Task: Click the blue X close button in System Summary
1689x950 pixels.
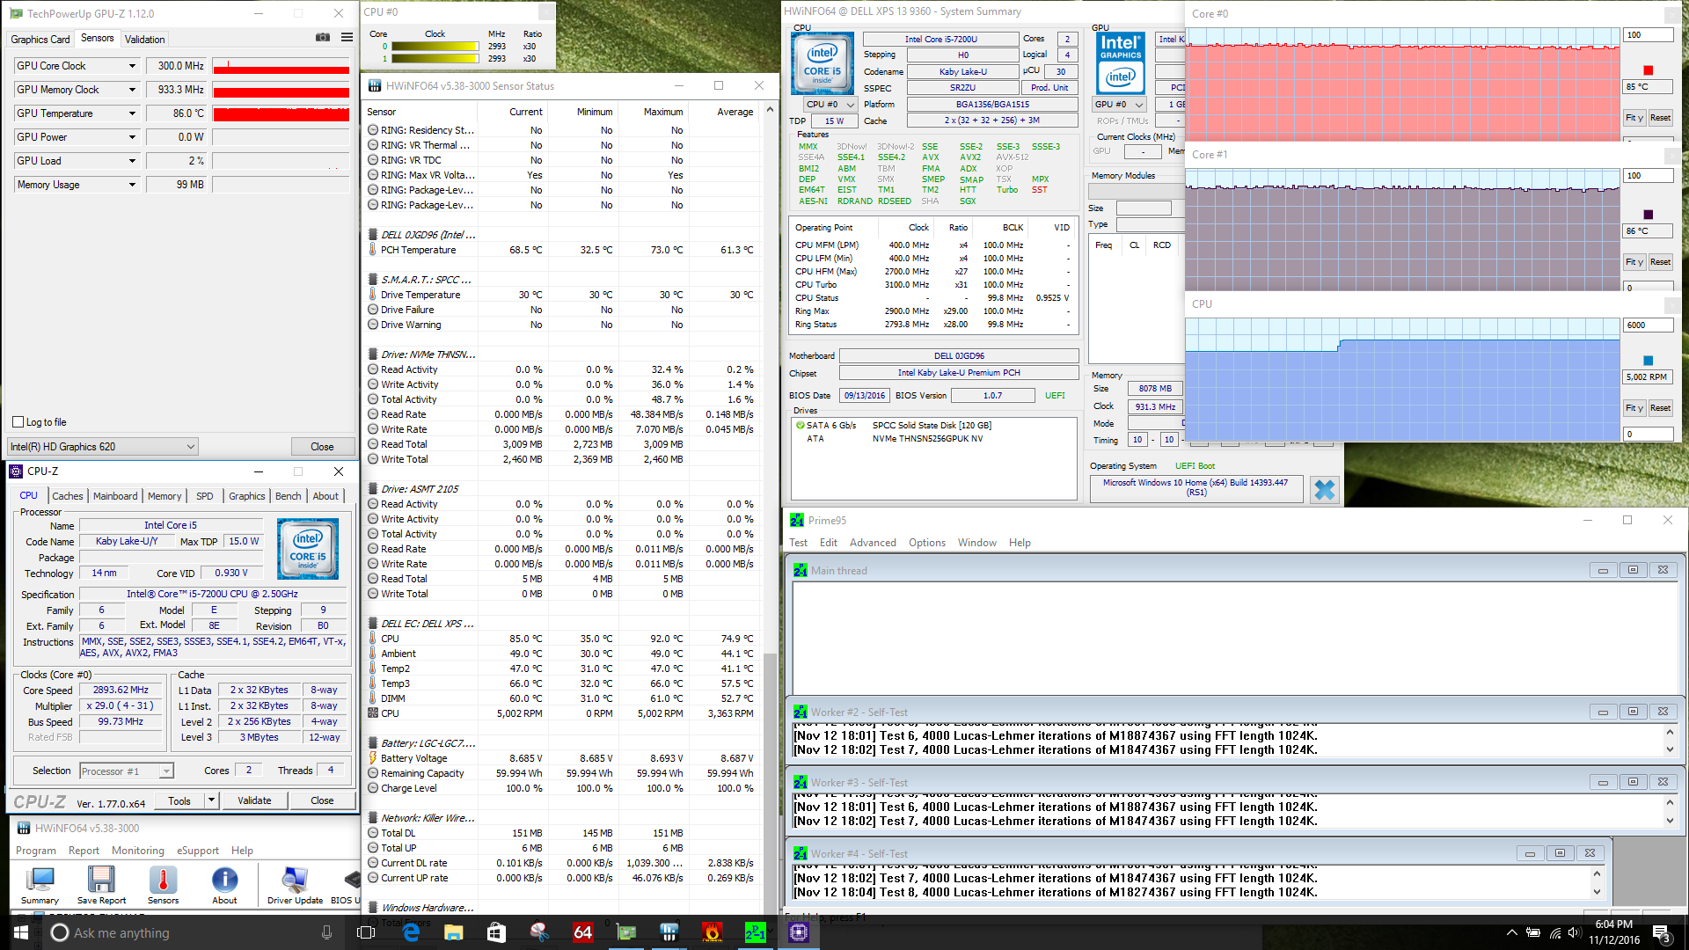Action: pos(1324,489)
